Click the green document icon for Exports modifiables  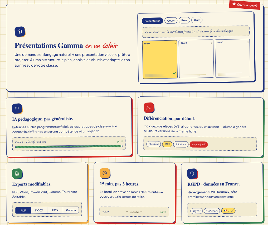click(x=17, y=174)
